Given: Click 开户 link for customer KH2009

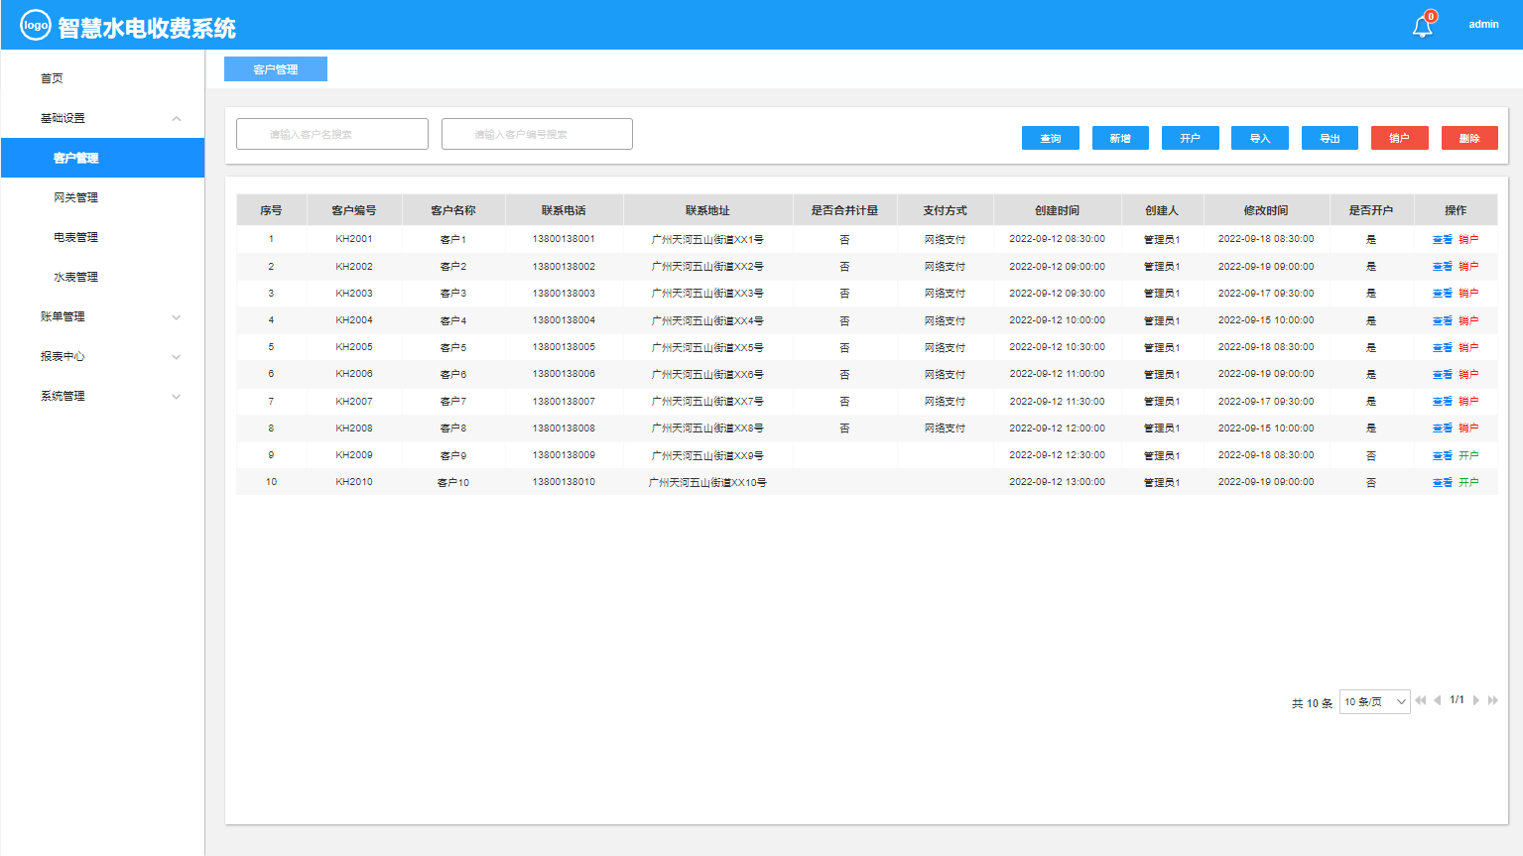Looking at the screenshot, I should click(1468, 455).
